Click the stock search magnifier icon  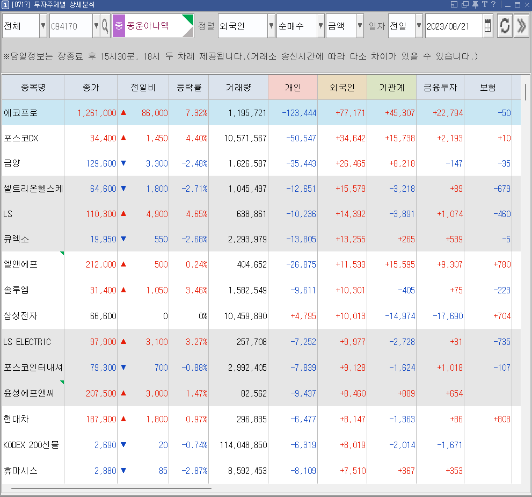click(x=106, y=26)
